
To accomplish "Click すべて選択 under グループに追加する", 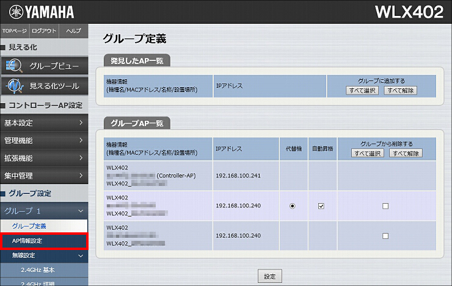I will pyautogui.click(x=362, y=91).
